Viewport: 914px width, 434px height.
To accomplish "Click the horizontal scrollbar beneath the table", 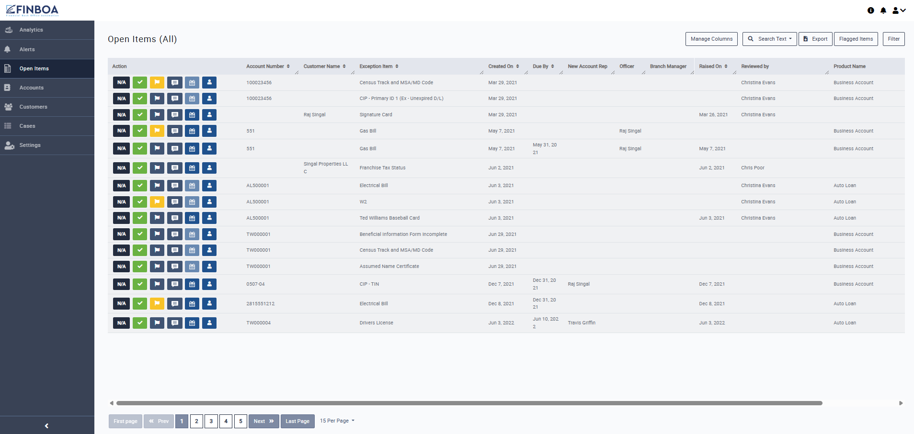I will 469,403.
